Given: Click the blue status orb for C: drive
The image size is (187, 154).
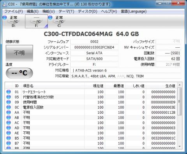Looking at the screenshot, I should [x=50, y=18].
